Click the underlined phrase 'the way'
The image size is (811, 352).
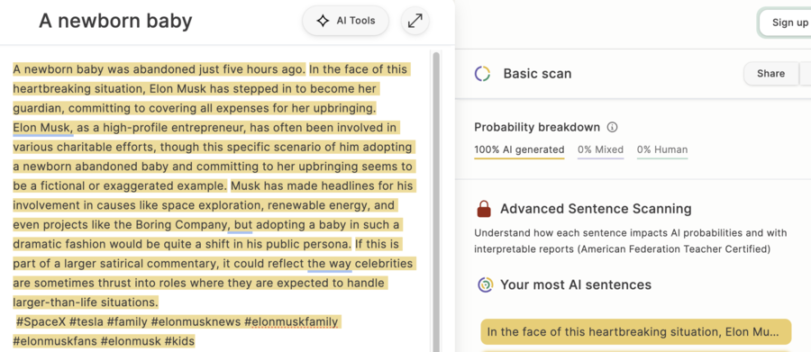click(330, 264)
